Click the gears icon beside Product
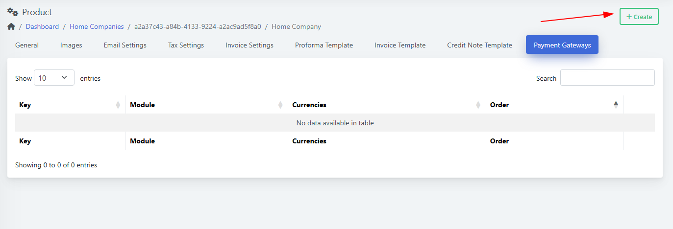The image size is (673, 229). 13,12
